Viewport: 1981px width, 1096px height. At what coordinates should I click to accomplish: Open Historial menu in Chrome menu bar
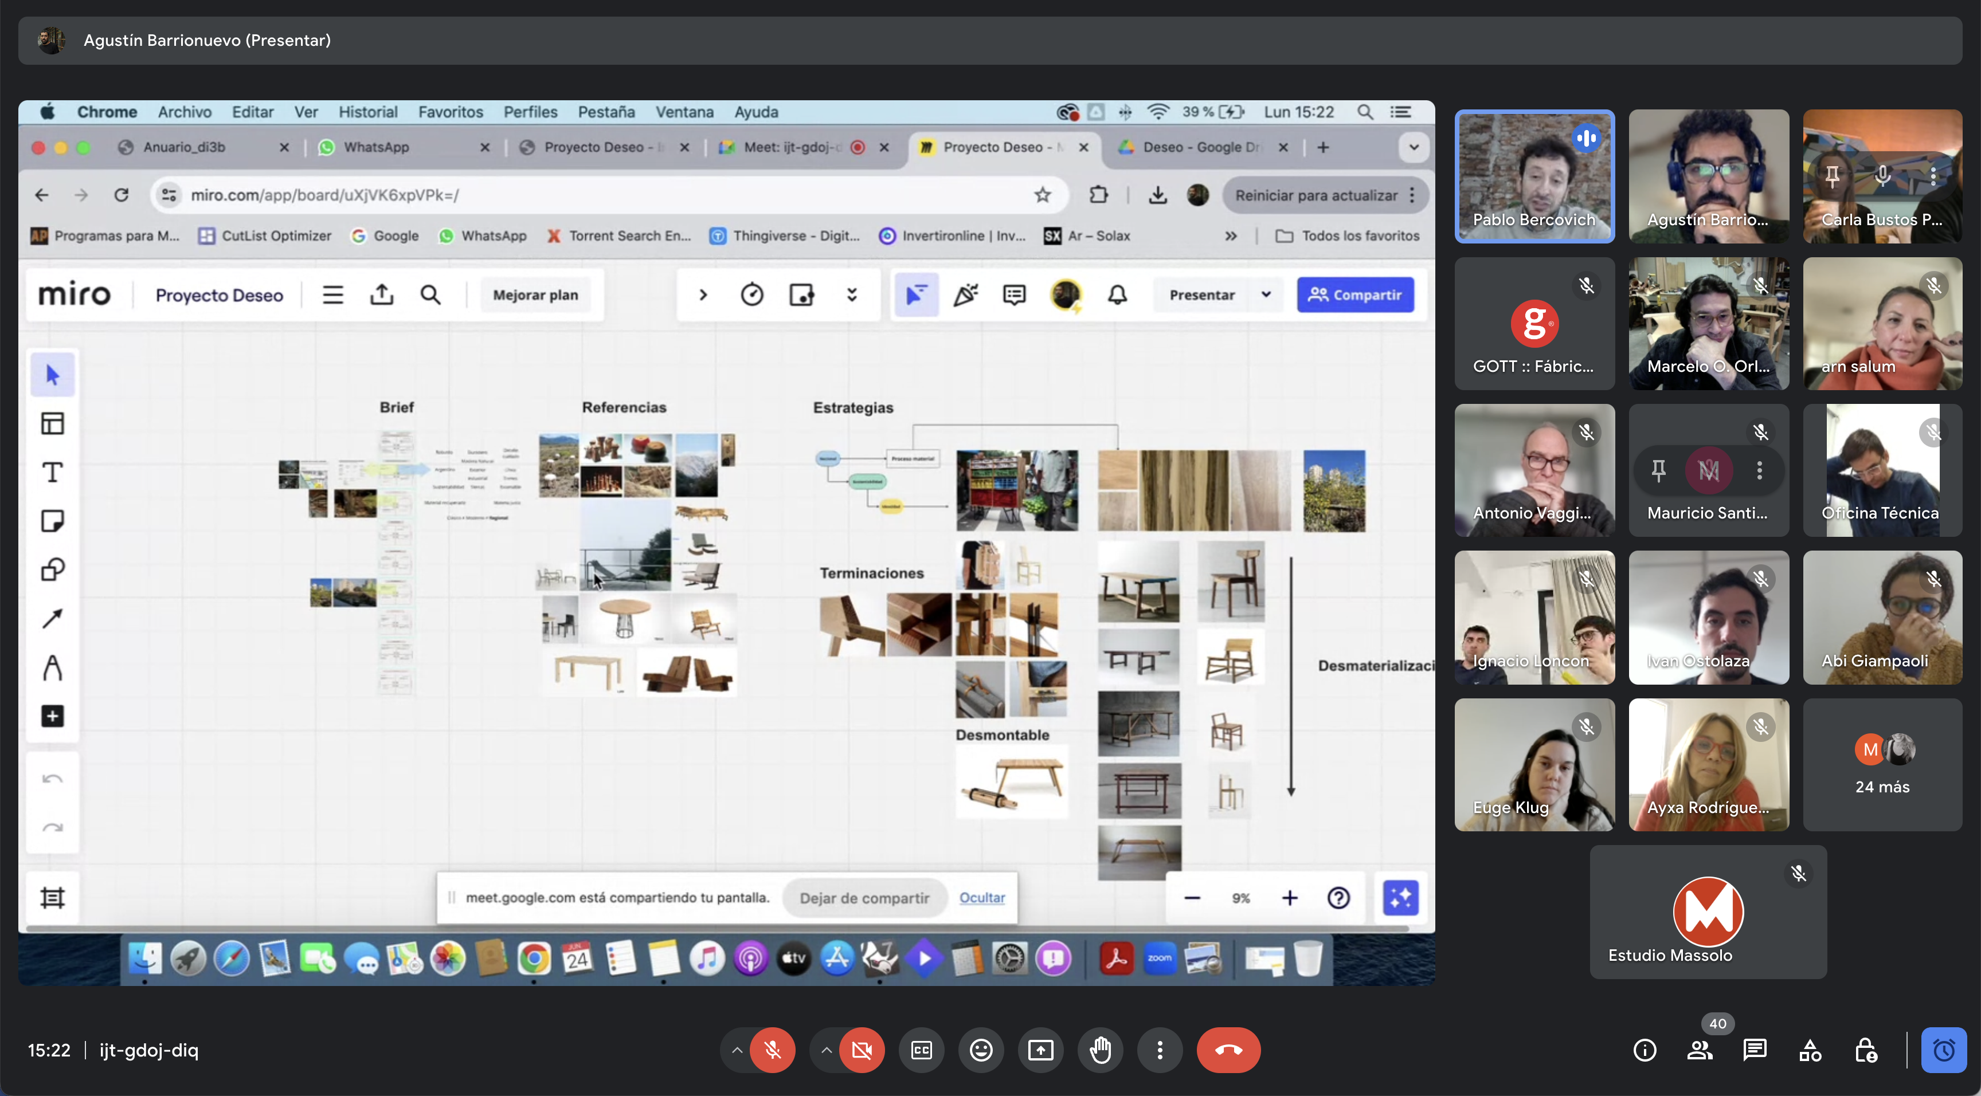tap(367, 112)
